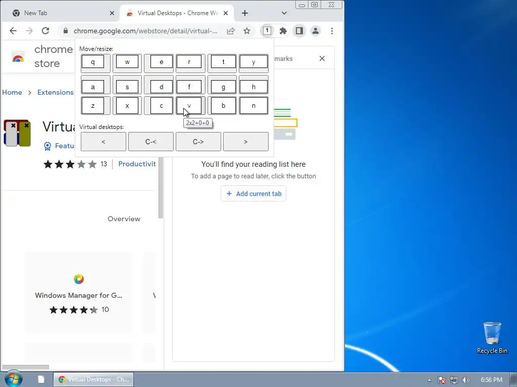Screen dimensions: 517x387
Task: Click the horizontal scrollbar thumb
Action: pos(25,367)
